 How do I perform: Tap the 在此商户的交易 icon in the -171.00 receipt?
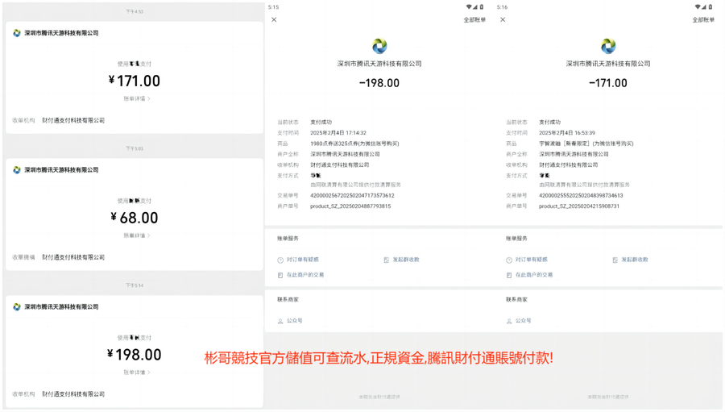pos(509,275)
